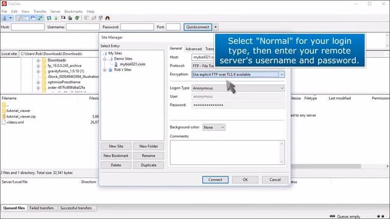Screen dimensions: 390x219
Task: Open the Bookmarks menu
Action: [x=73, y=12]
